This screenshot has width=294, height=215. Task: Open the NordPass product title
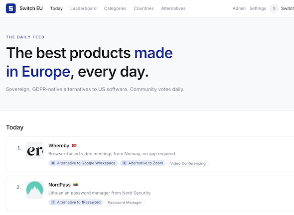pos(59,185)
